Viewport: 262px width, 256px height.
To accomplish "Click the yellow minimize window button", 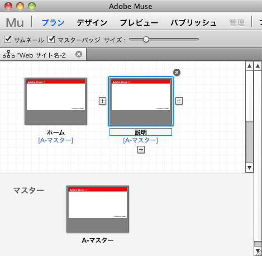I will [x=20, y=6].
